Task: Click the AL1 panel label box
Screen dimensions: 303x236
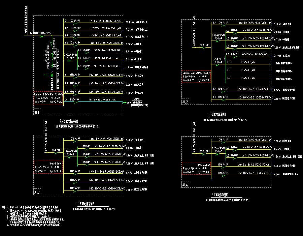Action: point(37,112)
